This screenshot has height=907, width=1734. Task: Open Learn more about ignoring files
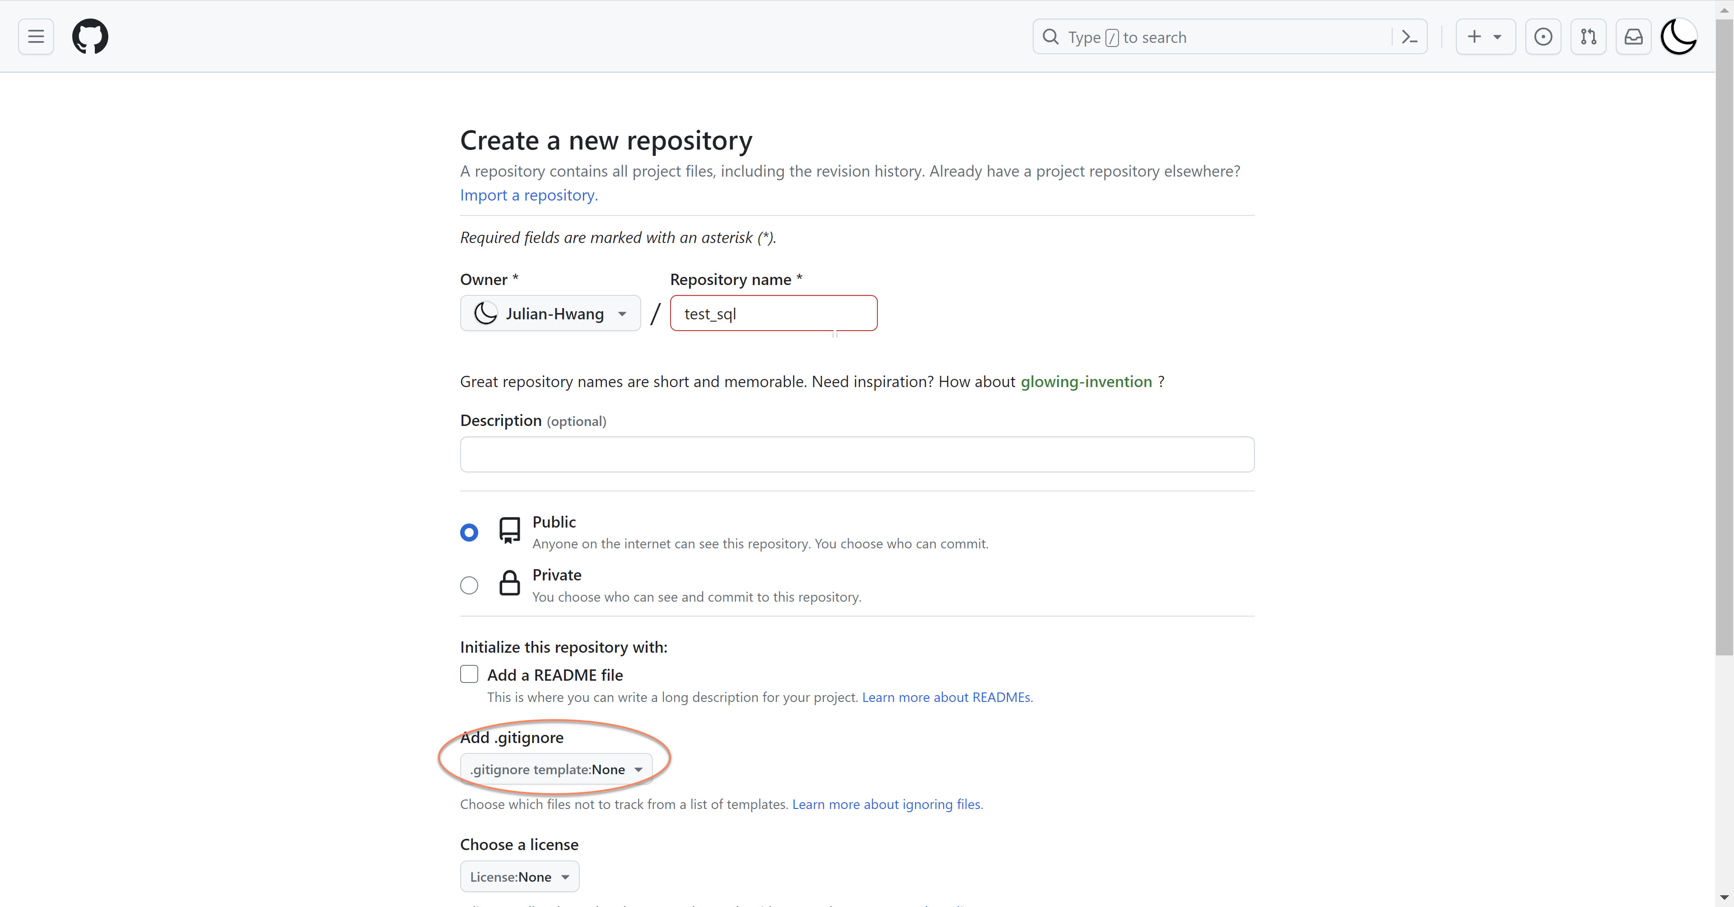886,804
